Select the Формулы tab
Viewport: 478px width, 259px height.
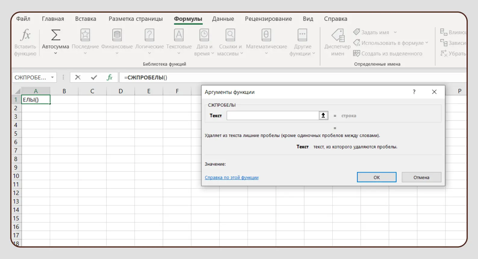tap(188, 19)
